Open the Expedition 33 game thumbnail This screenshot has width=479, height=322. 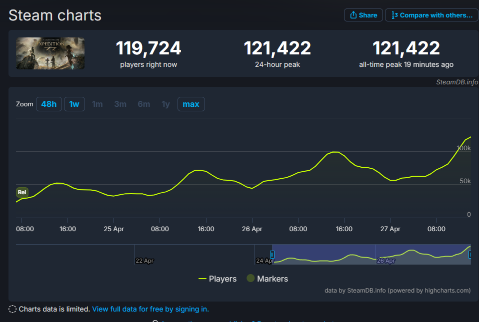point(50,53)
